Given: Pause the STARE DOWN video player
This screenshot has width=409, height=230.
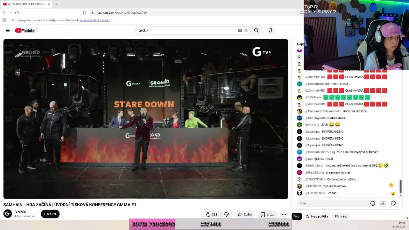Looking at the screenshot, I should [146, 119].
